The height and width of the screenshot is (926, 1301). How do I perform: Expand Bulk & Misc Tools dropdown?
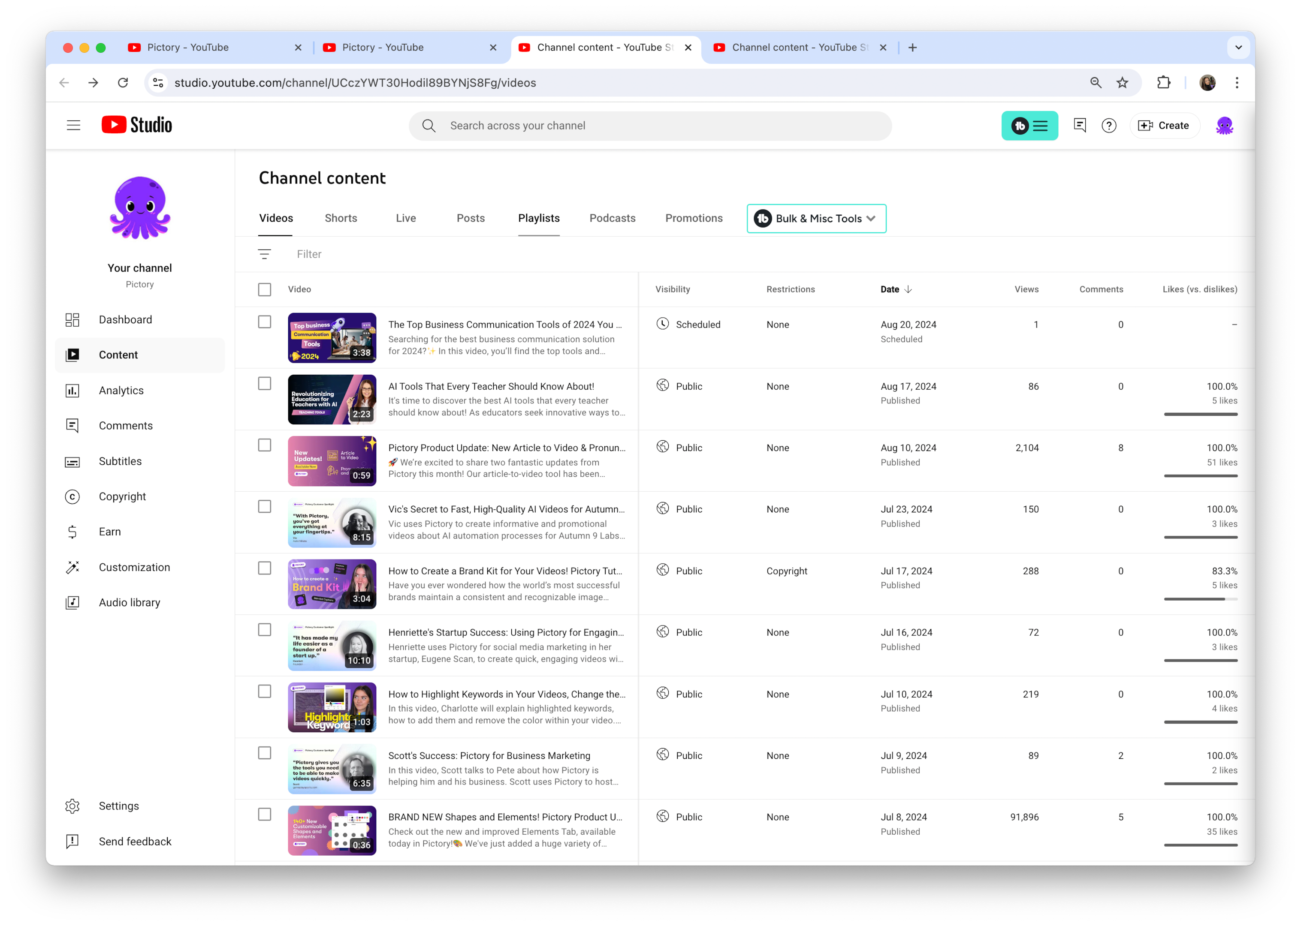tap(818, 219)
